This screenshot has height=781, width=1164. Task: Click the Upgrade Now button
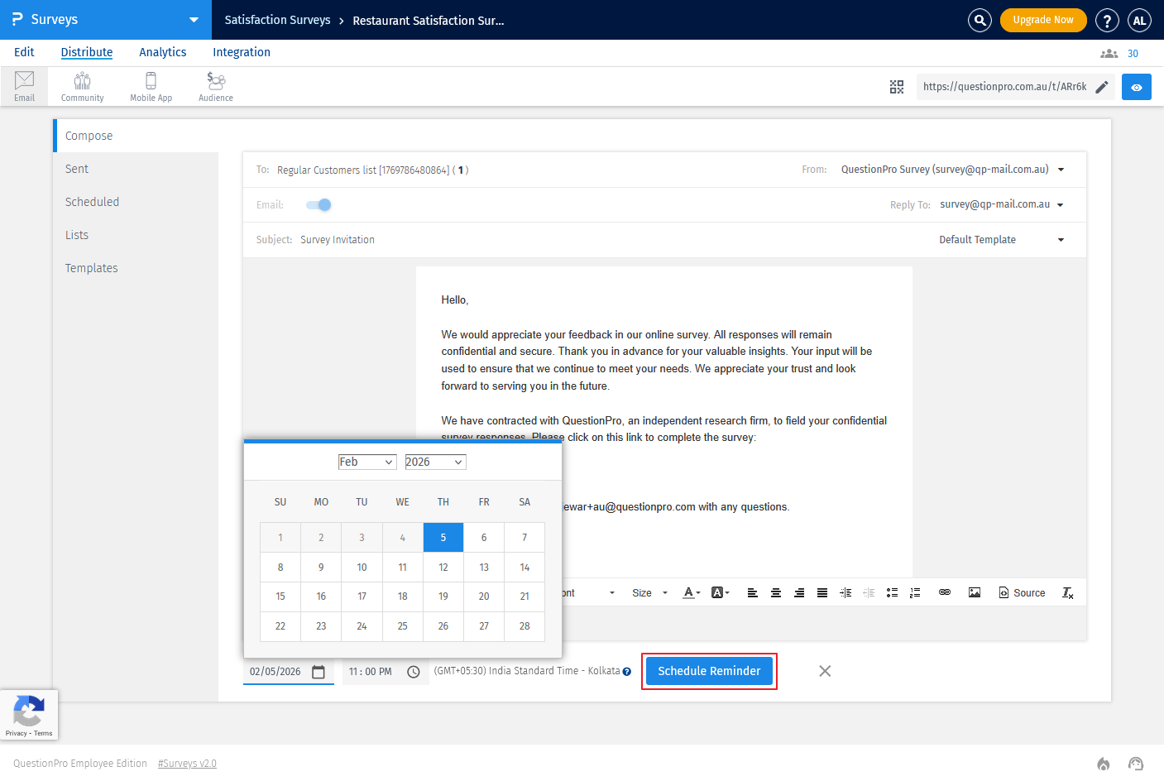coord(1043,19)
